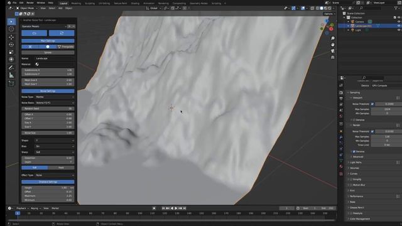Screen dimensions: 402x226
Task: Toggle Viewport Noise Threshold checkbox
Action: click(372, 104)
